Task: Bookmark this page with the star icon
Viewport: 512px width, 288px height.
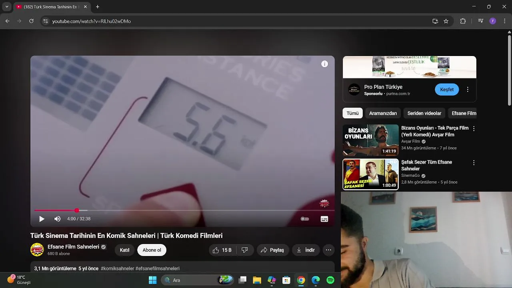Action: (446, 21)
